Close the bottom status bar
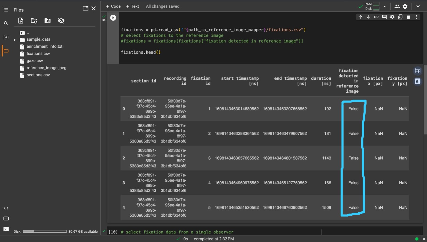This screenshot has height=242, width=427. pyautogui.click(x=424, y=239)
